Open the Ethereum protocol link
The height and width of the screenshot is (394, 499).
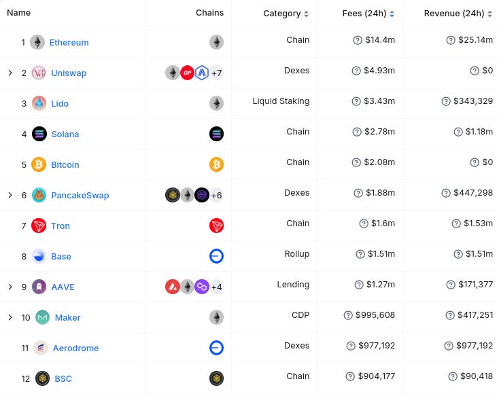click(x=69, y=42)
